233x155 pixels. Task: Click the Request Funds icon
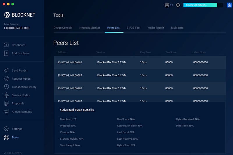6,79
